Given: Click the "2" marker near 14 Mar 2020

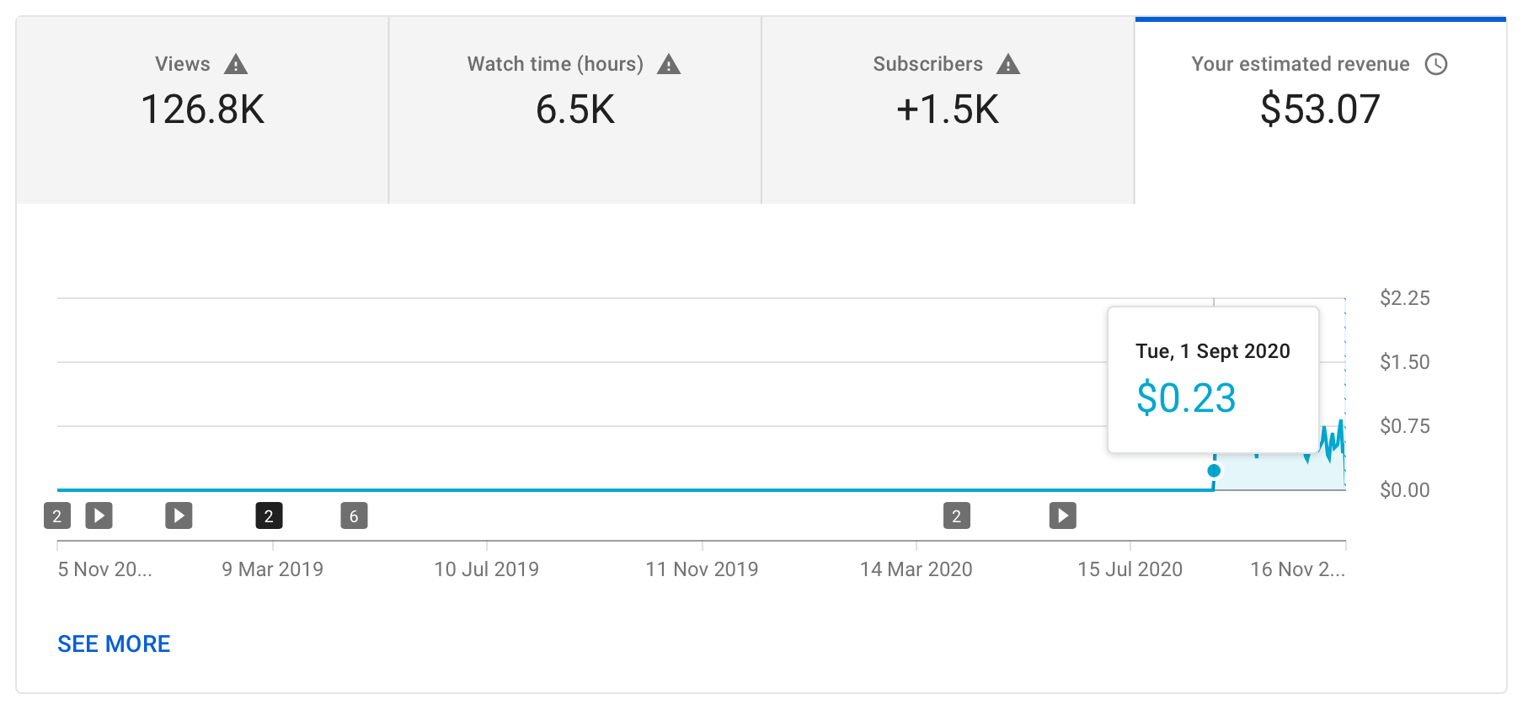Looking at the screenshot, I should tap(956, 515).
